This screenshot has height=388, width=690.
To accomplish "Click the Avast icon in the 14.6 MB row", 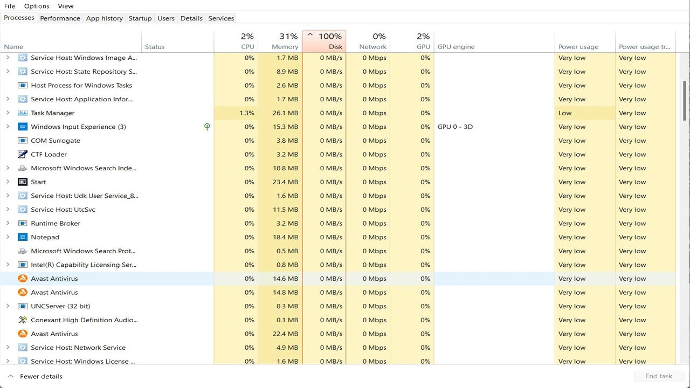I will [x=23, y=279].
